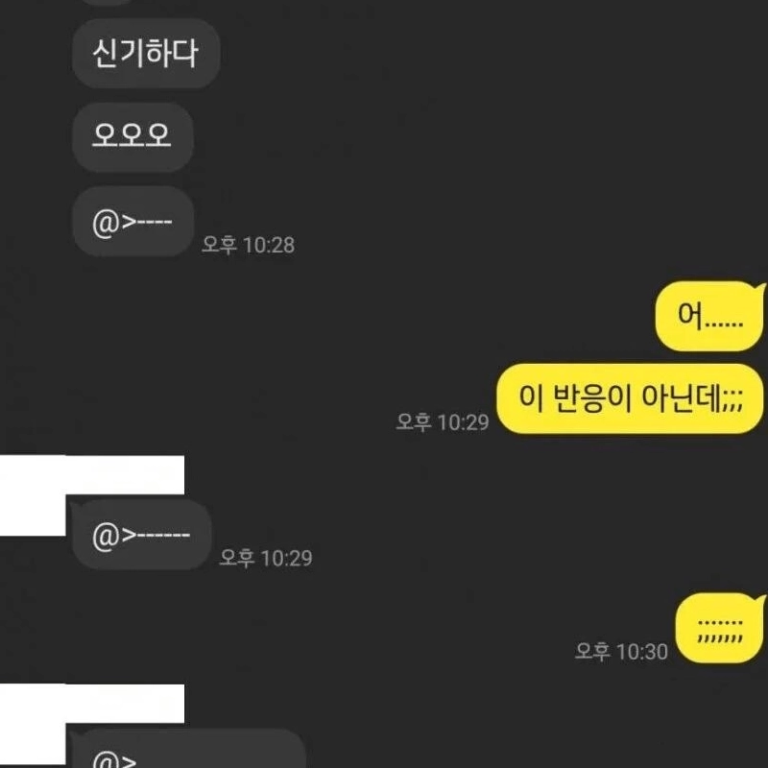
Task: Select yellow bubble with dots and commas
Action: click(719, 628)
